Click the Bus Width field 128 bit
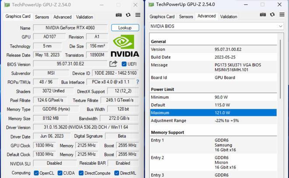 (123, 109)
